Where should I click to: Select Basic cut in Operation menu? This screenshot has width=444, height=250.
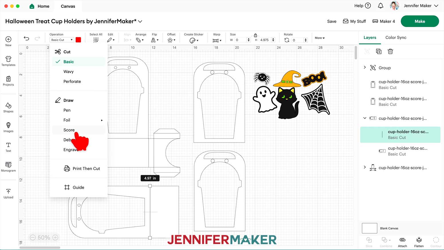(79, 62)
